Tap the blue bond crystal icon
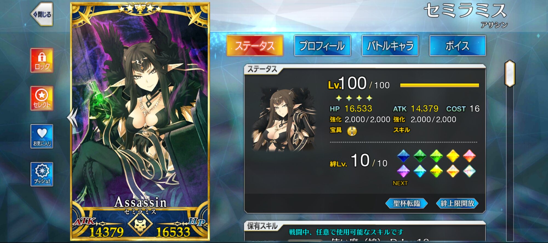This screenshot has width=548, height=243. pos(403,156)
